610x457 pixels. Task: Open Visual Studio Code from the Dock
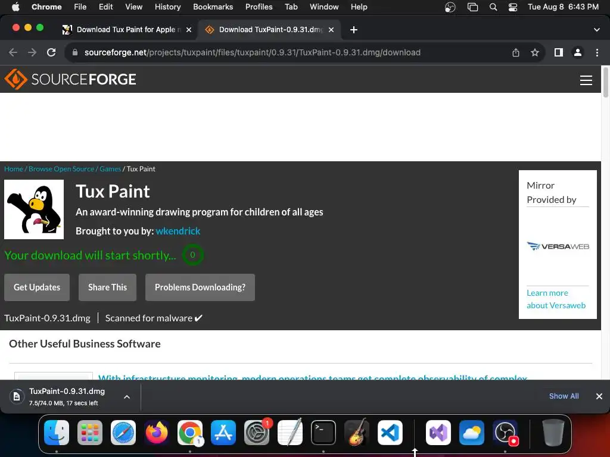coord(390,432)
